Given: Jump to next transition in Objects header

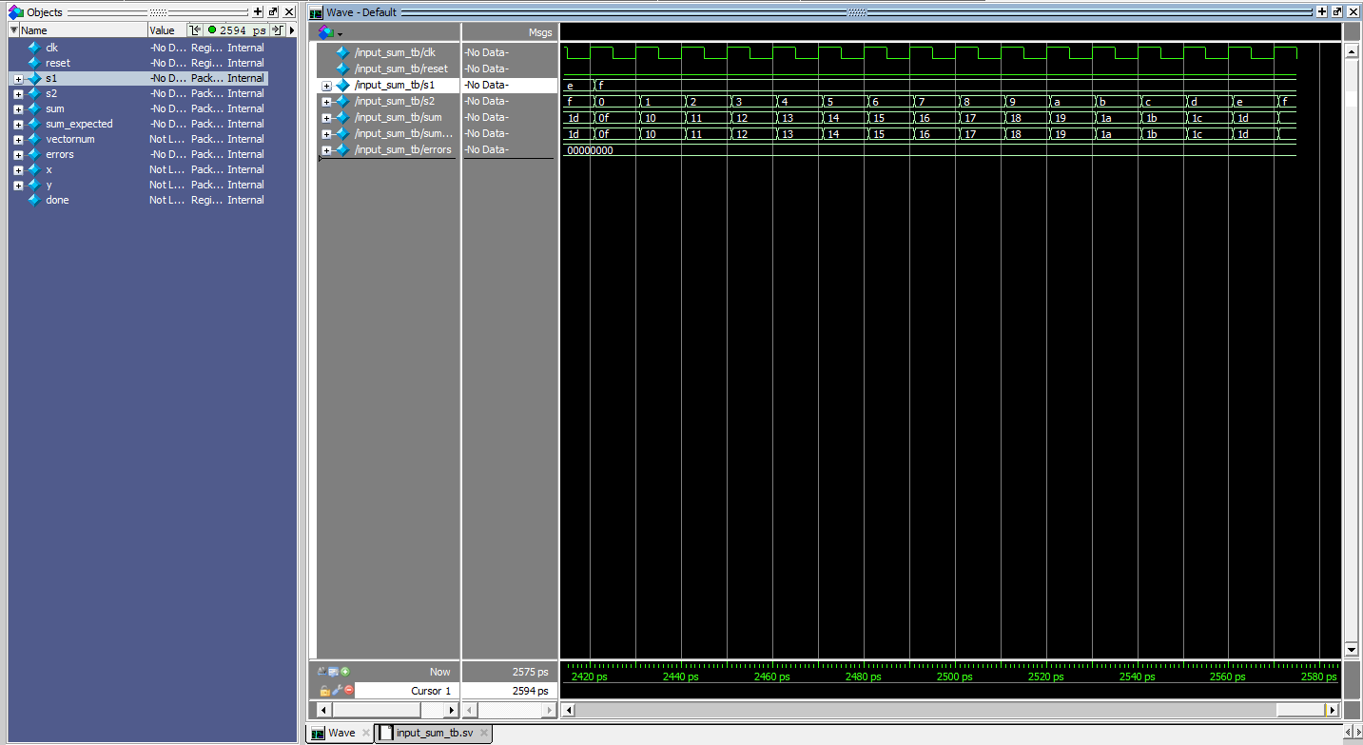Looking at the screenshot, I should (x=278, y=30).
